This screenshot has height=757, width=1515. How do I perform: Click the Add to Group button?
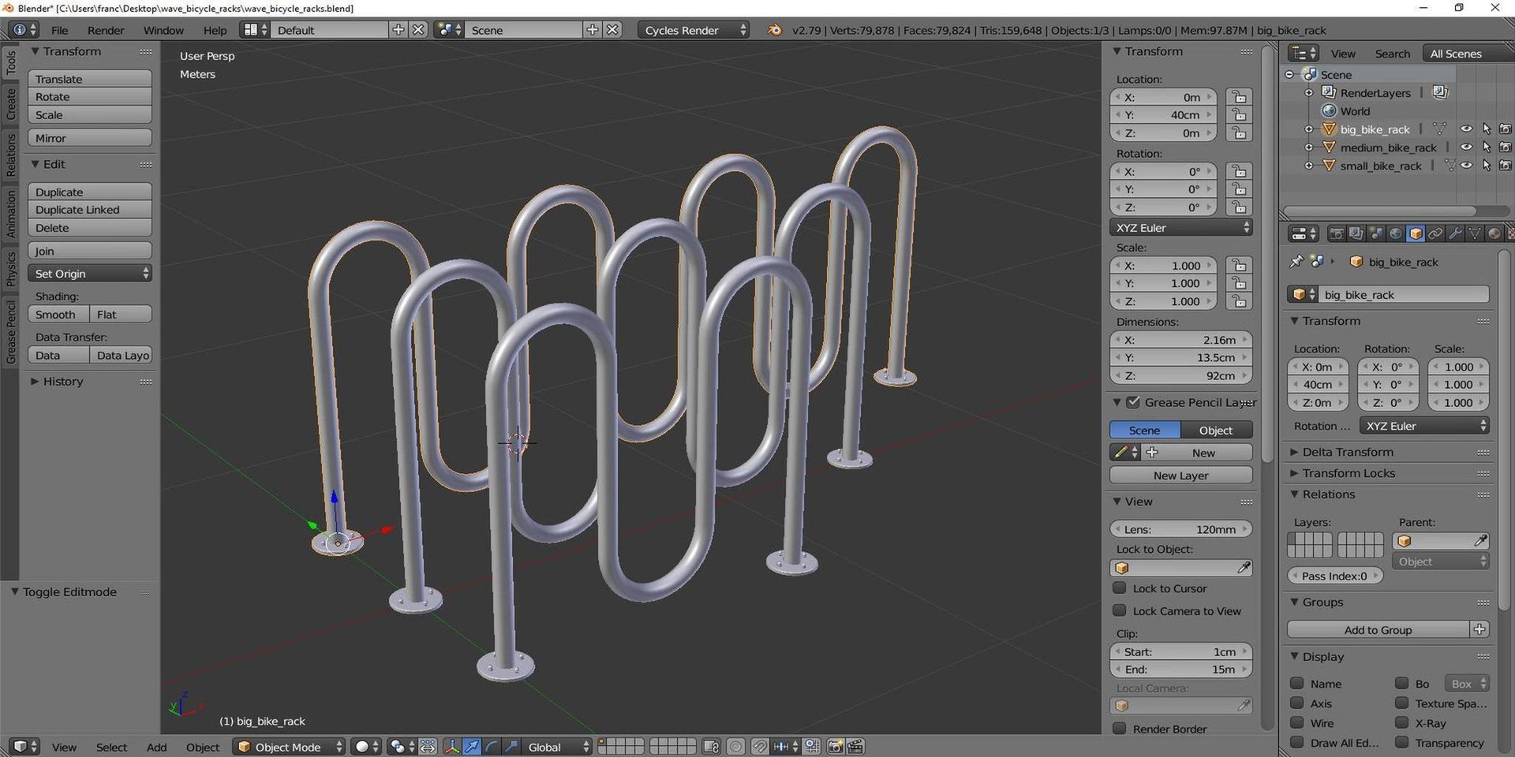1378,630
